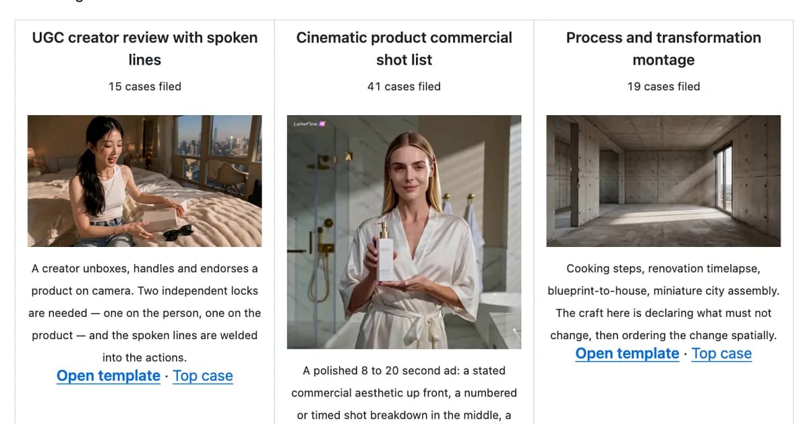Open Top case for Process and transformation montage
Image resolution: width=809 pixels, height=424 pixels.
pyautogui.click(x=721, y=353)
